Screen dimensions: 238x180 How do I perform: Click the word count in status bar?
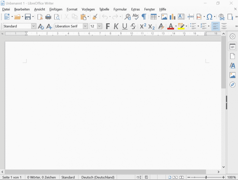coord(41,177)
